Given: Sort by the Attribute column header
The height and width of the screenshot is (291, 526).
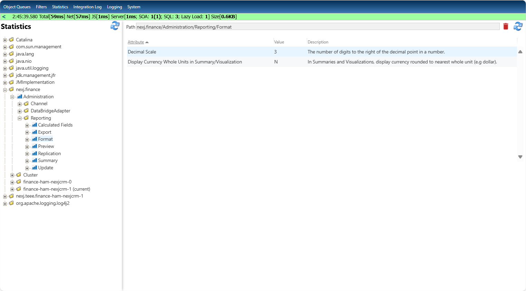Looking at the screenshot, I should [136, 42].
